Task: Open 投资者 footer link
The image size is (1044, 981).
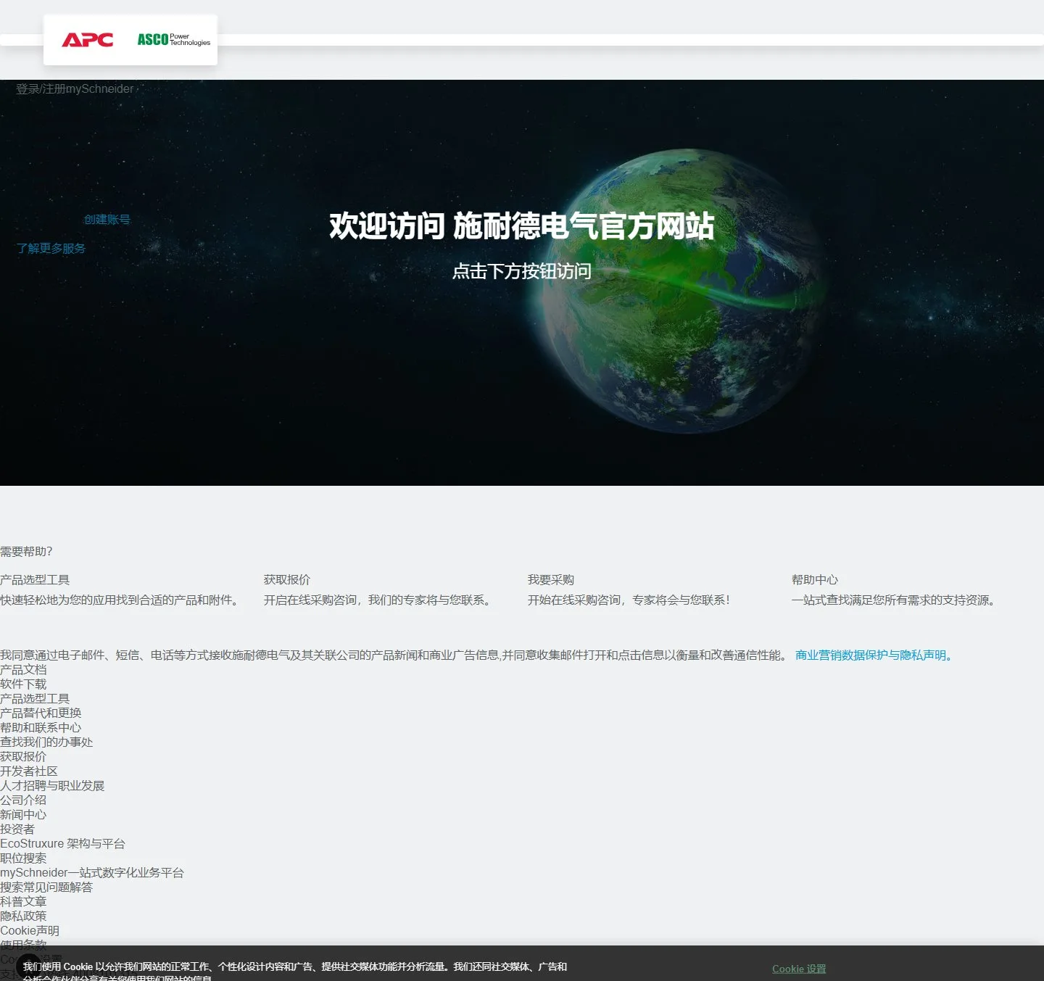Action: click(x=17, y=829)
